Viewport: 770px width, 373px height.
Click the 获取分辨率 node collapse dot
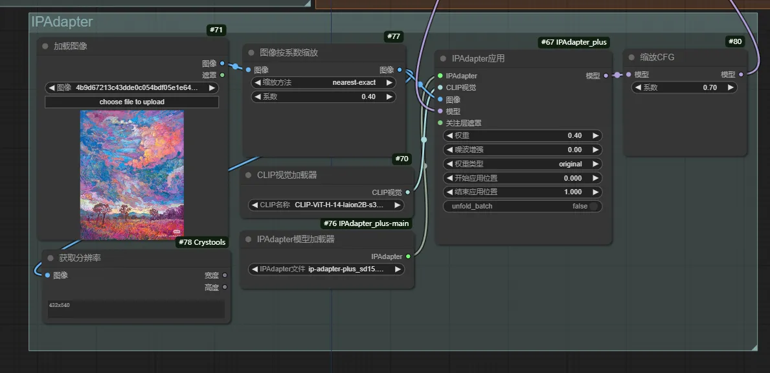(x=50, y=258)
